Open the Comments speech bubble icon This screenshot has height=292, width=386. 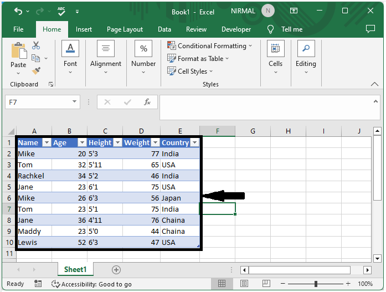click(x=370, y=29)
